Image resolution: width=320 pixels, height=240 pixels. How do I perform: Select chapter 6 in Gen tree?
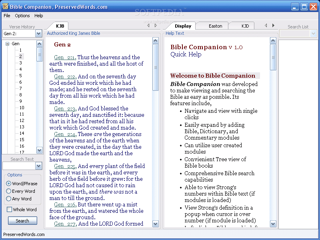click(x=20, y=82)
